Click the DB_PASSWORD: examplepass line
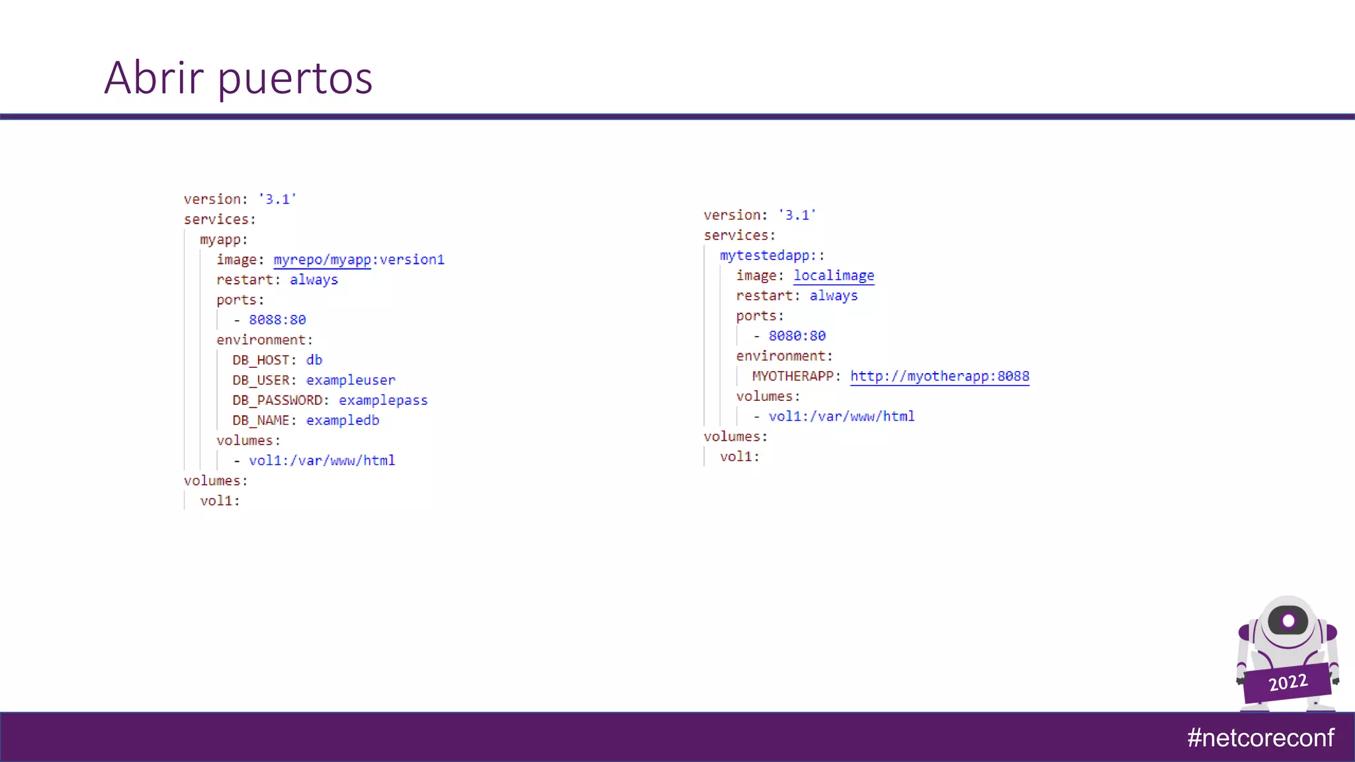 point(330,400)
